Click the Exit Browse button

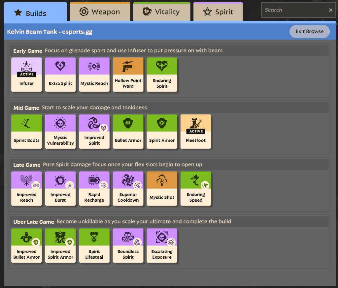tap(309, 31)
